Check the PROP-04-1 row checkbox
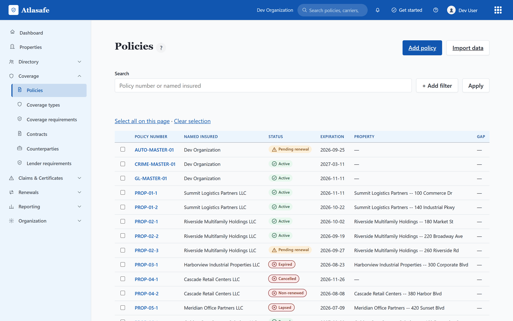Viewport: 513px width, 321px height. [123, 279]
